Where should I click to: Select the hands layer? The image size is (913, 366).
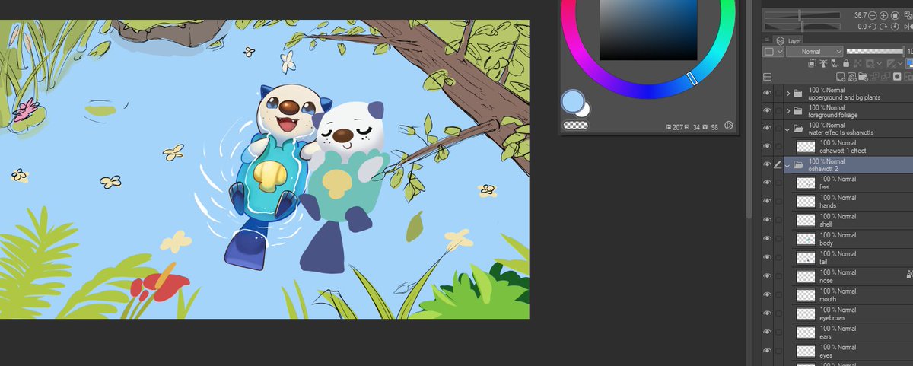pos(848,202)
